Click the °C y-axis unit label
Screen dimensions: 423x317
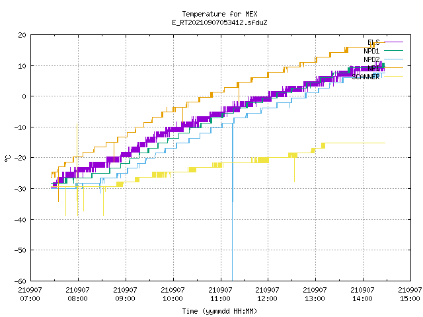pos(7,158)
